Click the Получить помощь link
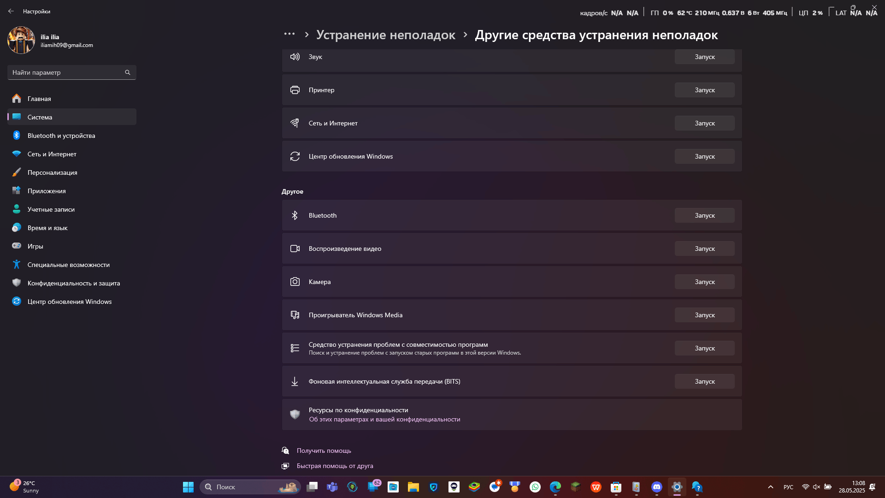The image size is (885, 498). (x=324, y=451)
